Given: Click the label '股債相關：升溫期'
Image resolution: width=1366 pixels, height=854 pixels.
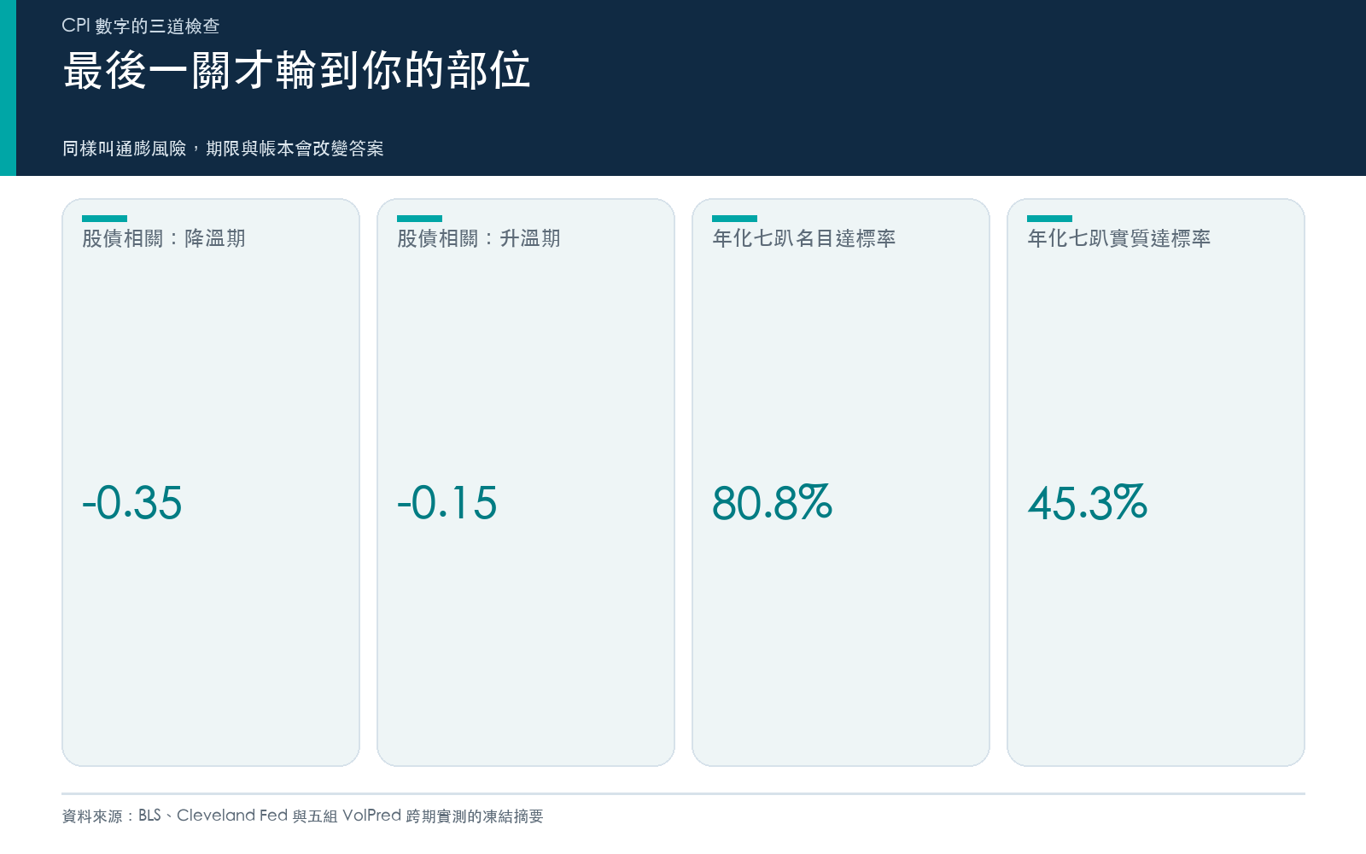Looking at the screenshot, I should [x=479, y=238].
